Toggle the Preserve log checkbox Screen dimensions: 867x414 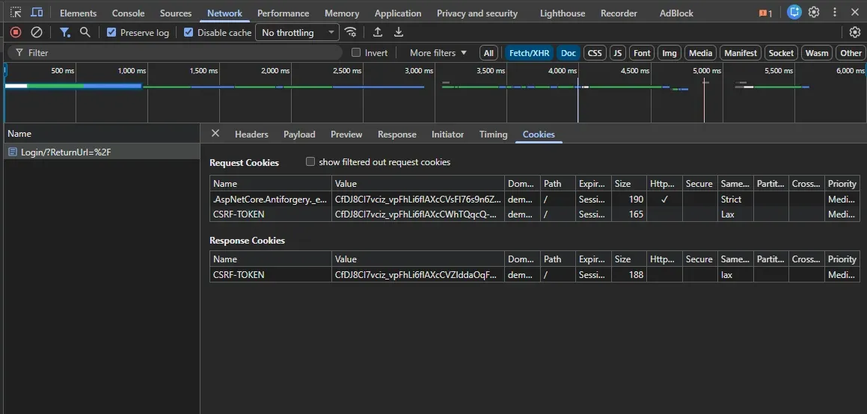pyautogui.click(x=111, y=33)
